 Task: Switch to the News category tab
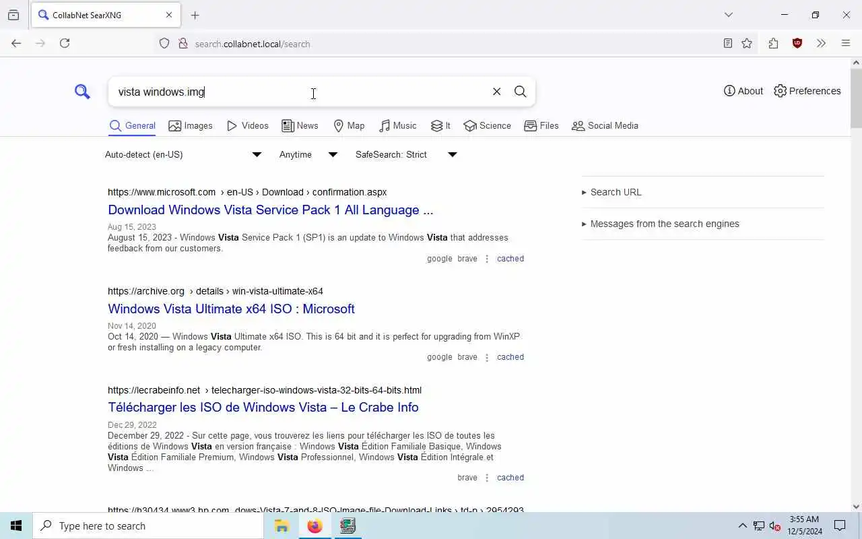click(x=300, y=125)
